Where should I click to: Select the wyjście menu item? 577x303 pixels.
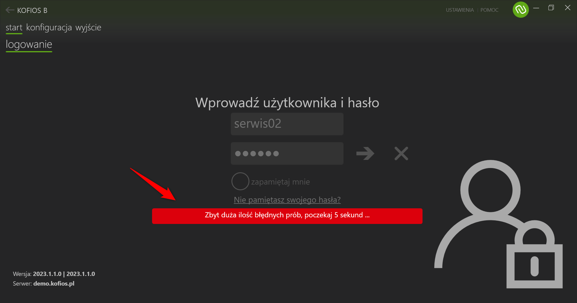click(88, 28)
